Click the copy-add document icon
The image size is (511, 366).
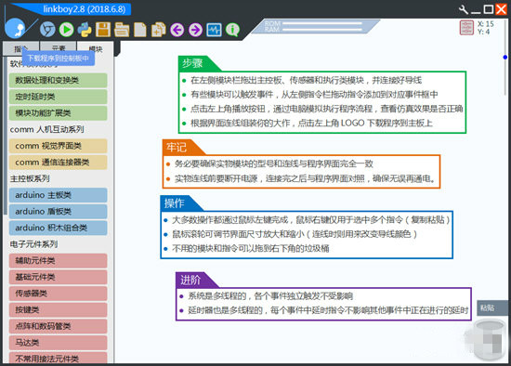(159, 30)
